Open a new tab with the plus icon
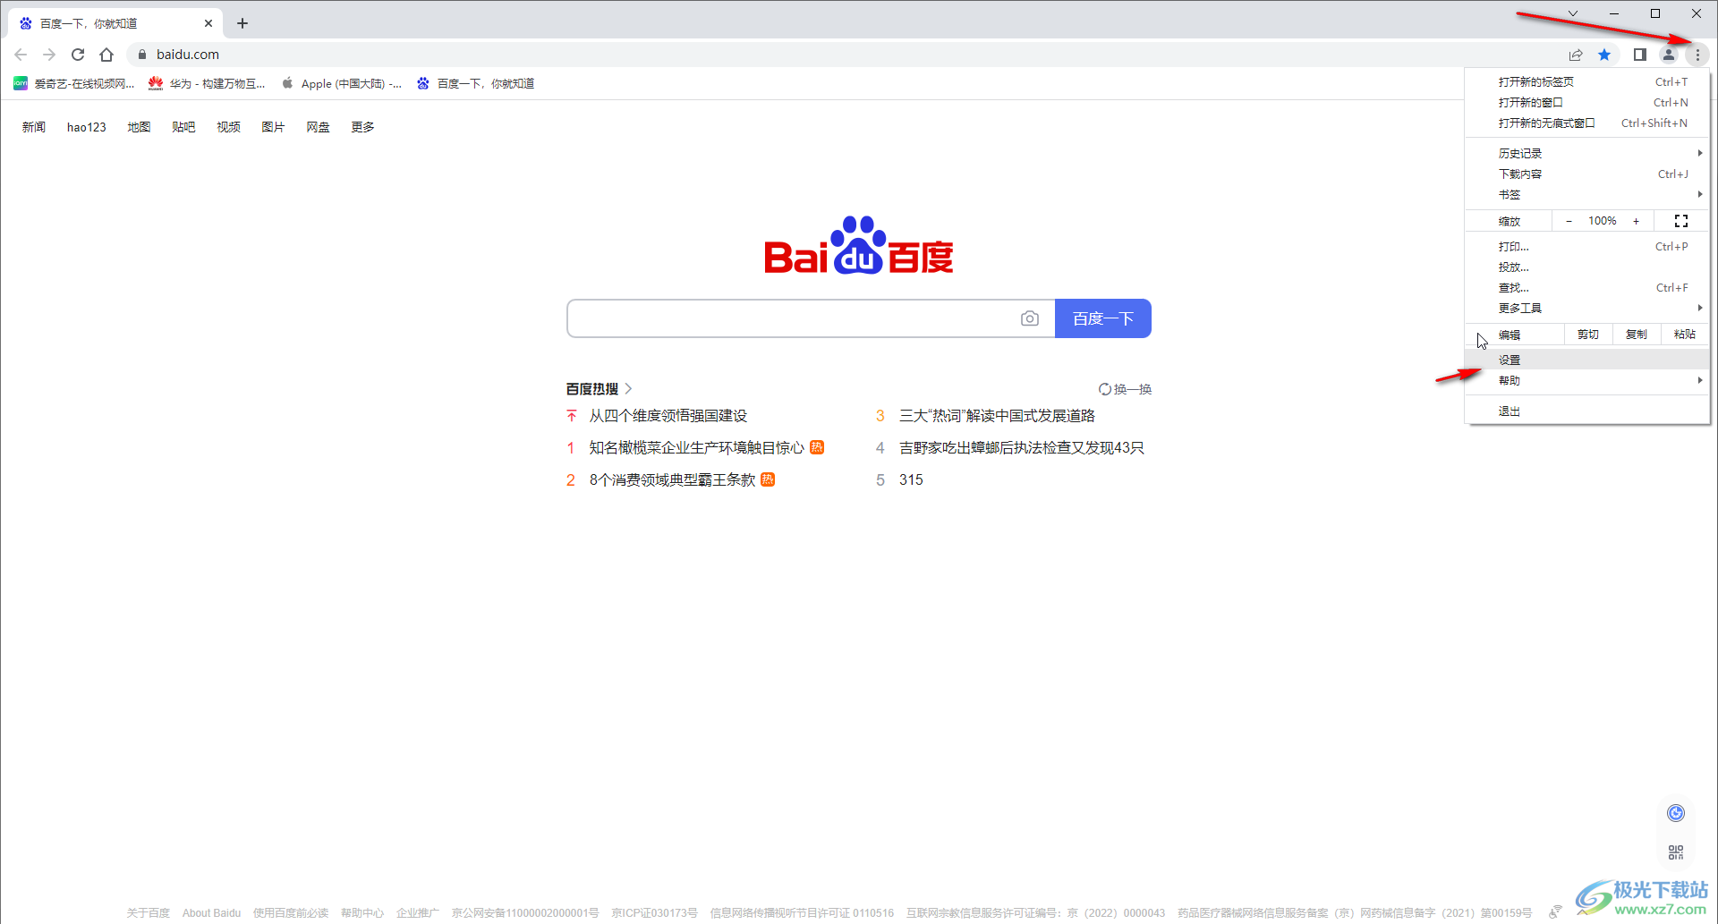The image size is (1718, 924). point(242,23)
